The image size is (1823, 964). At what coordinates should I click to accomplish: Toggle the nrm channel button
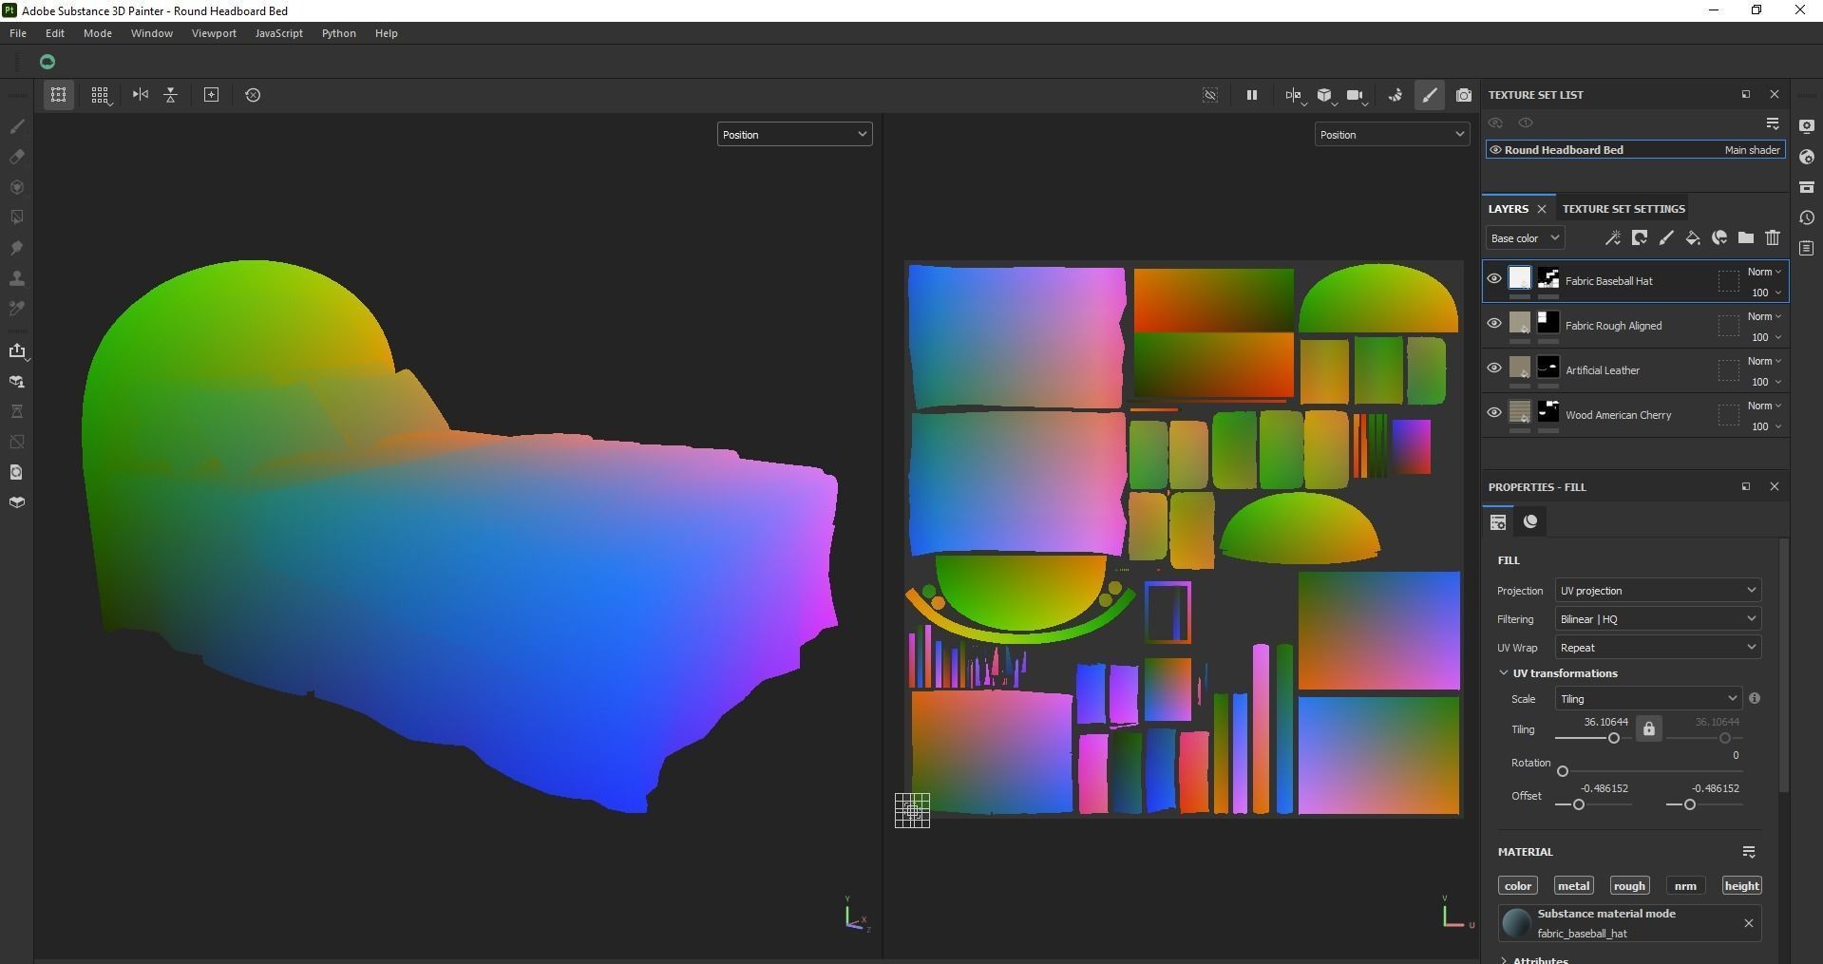tap(1685, 886)
